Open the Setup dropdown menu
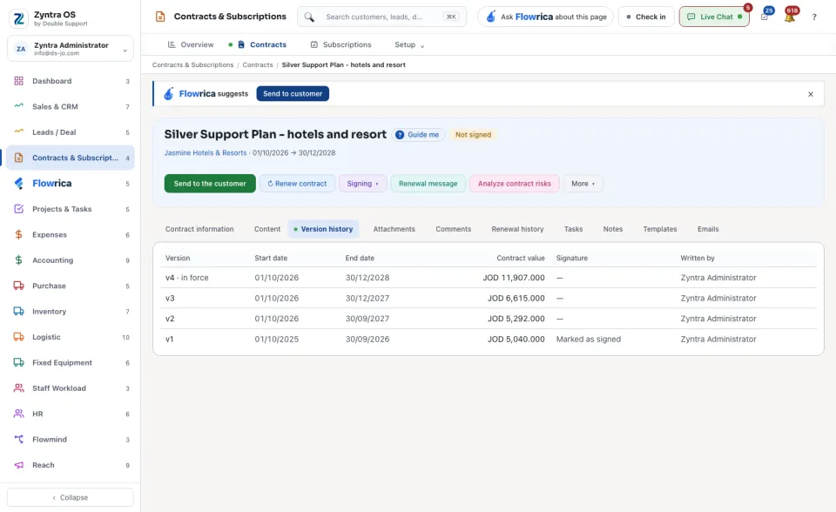Image resolution: width=836 pixels, height=512 pixels. [409, 44]
